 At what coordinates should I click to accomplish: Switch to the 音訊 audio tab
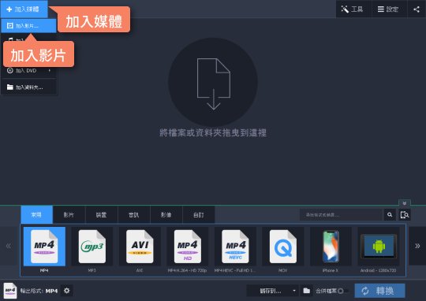point(133,214)
